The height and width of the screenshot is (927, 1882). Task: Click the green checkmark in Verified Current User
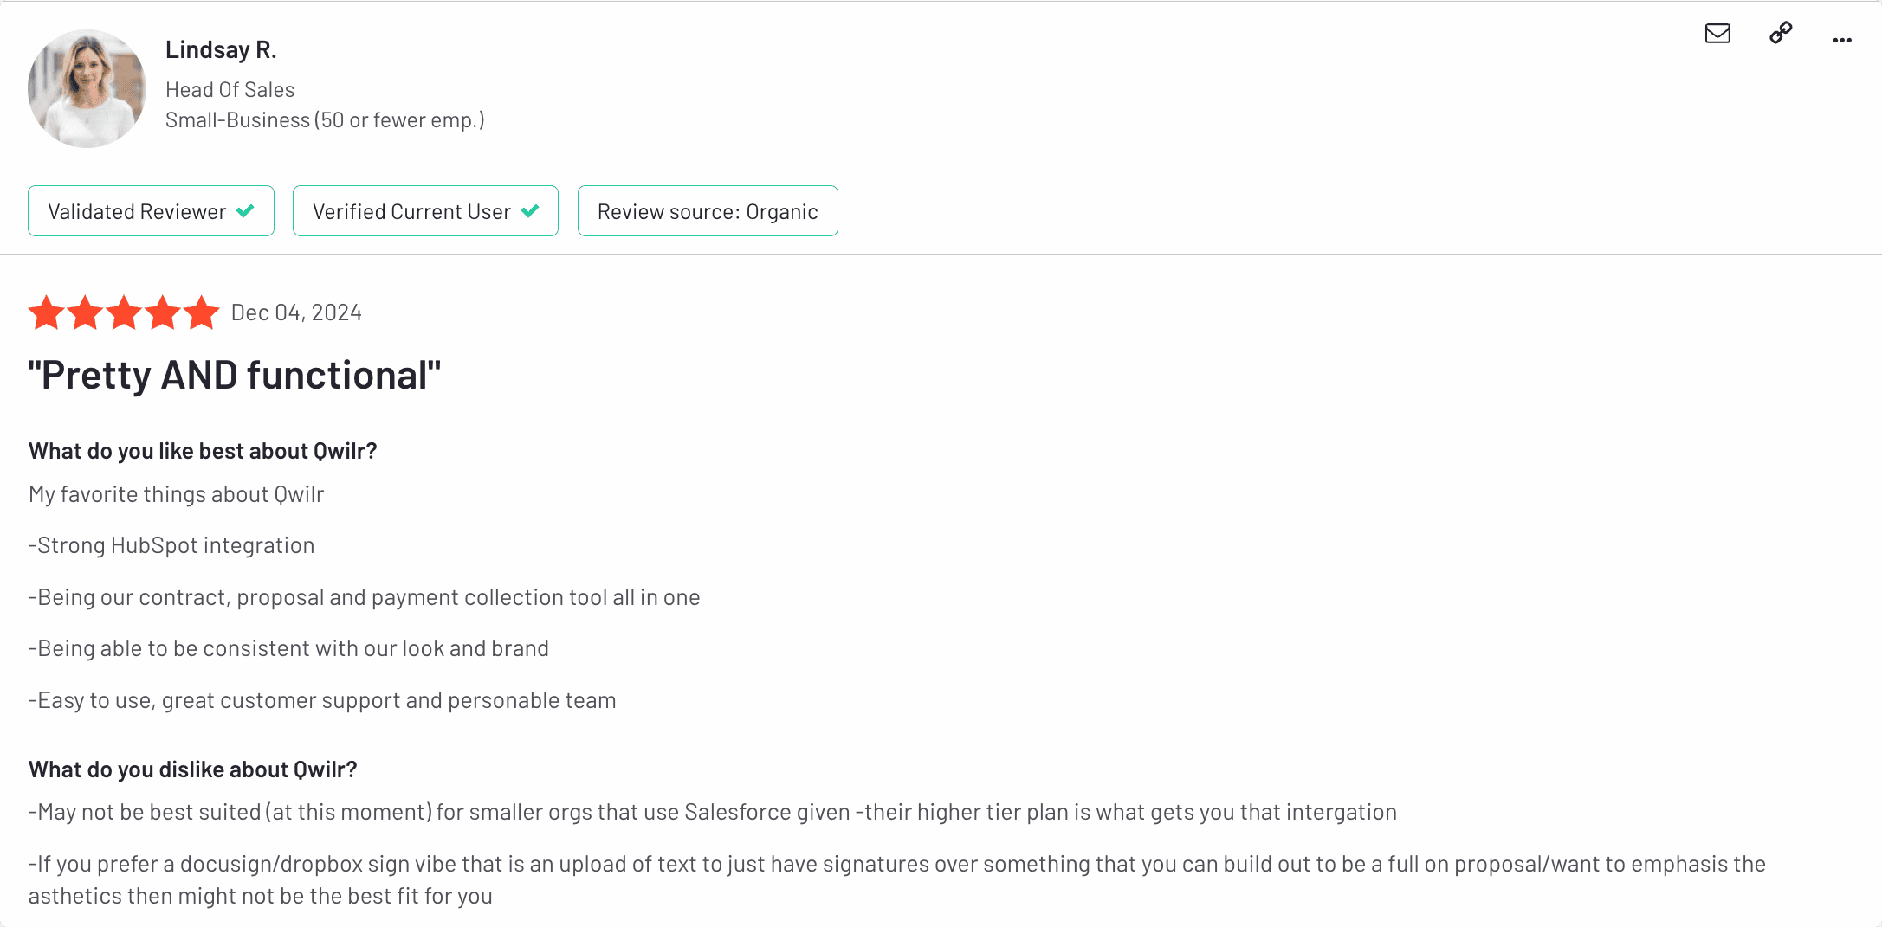point(530,210)
